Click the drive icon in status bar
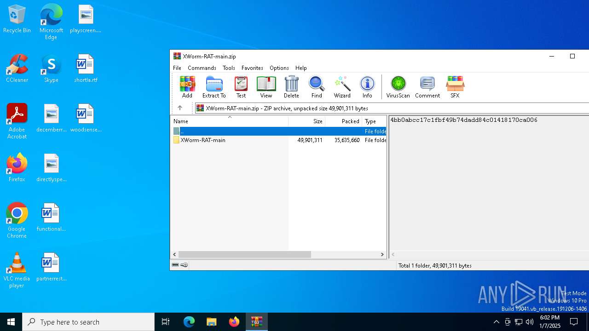This screenshot has height=331, width=589. click(175, 265)
